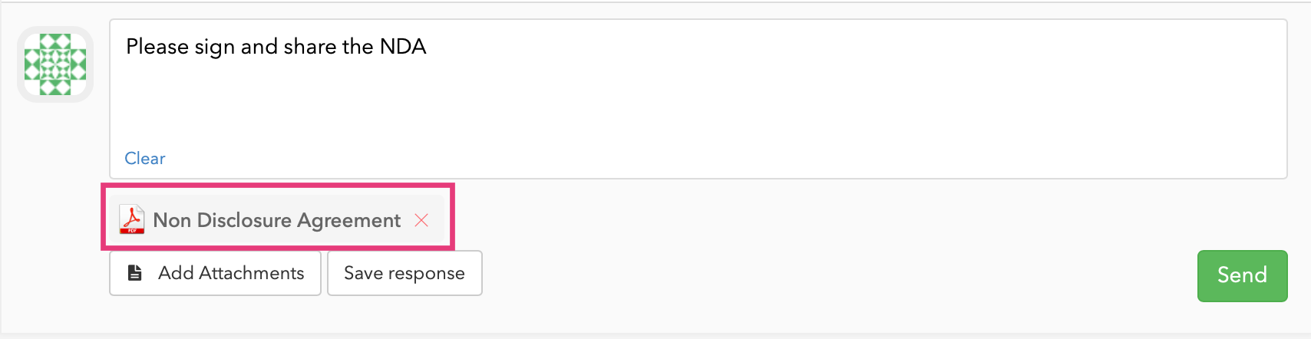This screenshot has width=1311, height=339.
Task: Click the red X beside attachment name
Action: click(421, 220)
